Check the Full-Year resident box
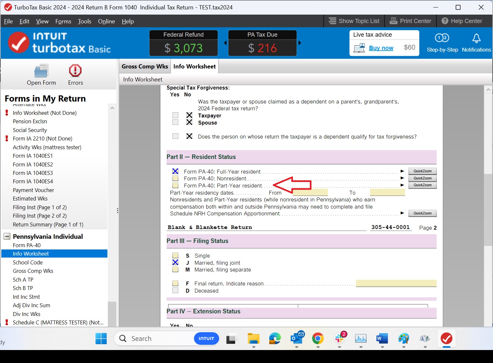This screenshot has height=363, width=493. point(175,171)
